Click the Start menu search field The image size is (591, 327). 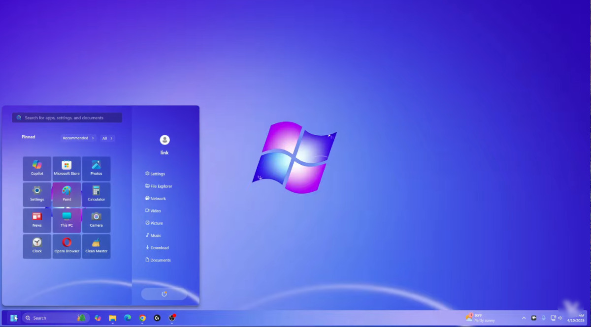pos(67,118)
